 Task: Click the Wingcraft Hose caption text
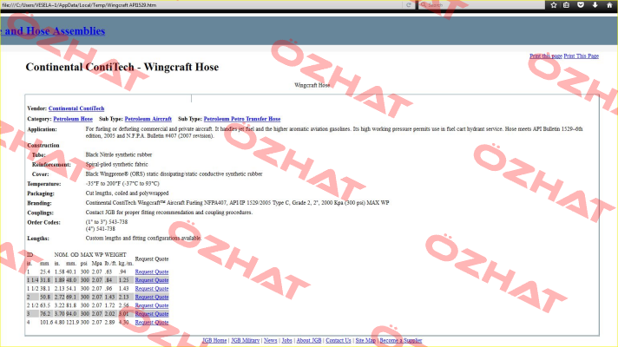point(312,85)
